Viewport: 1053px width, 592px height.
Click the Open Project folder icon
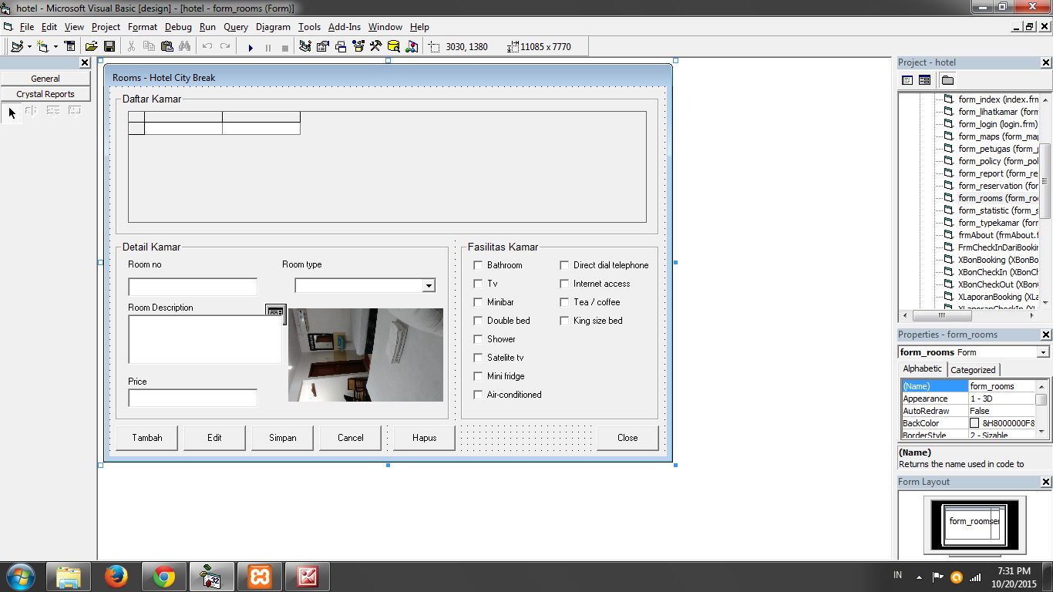(91, 47)
